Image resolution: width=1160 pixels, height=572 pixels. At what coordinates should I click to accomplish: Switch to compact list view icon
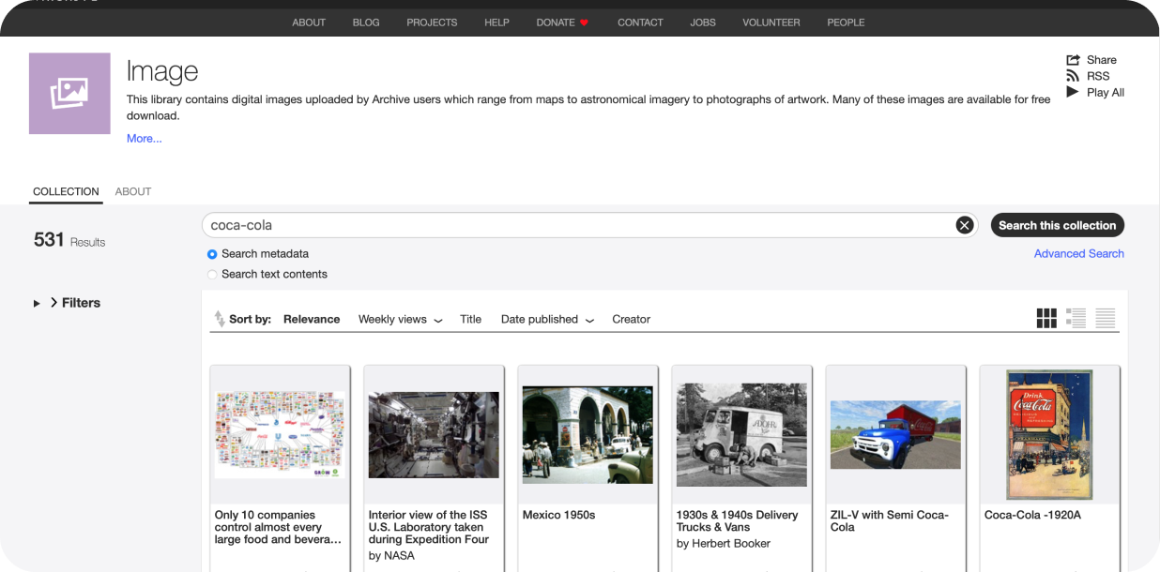click(x=1106, y=319)
